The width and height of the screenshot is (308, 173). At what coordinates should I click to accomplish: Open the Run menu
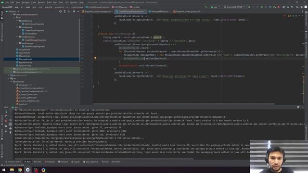[55, 2]
